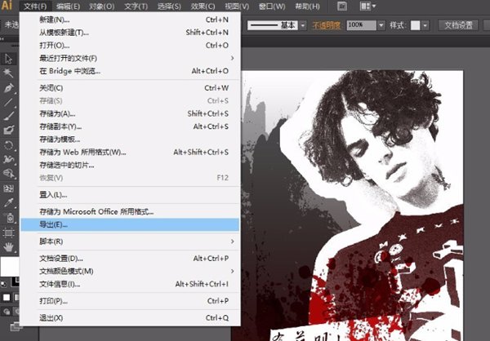
Task: Select the Artboard tool
Action: [8, 232]
